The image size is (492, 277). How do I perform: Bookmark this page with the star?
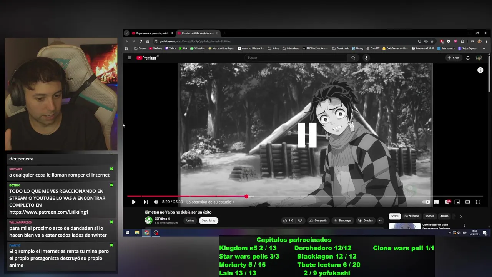[x=432, y=41]
